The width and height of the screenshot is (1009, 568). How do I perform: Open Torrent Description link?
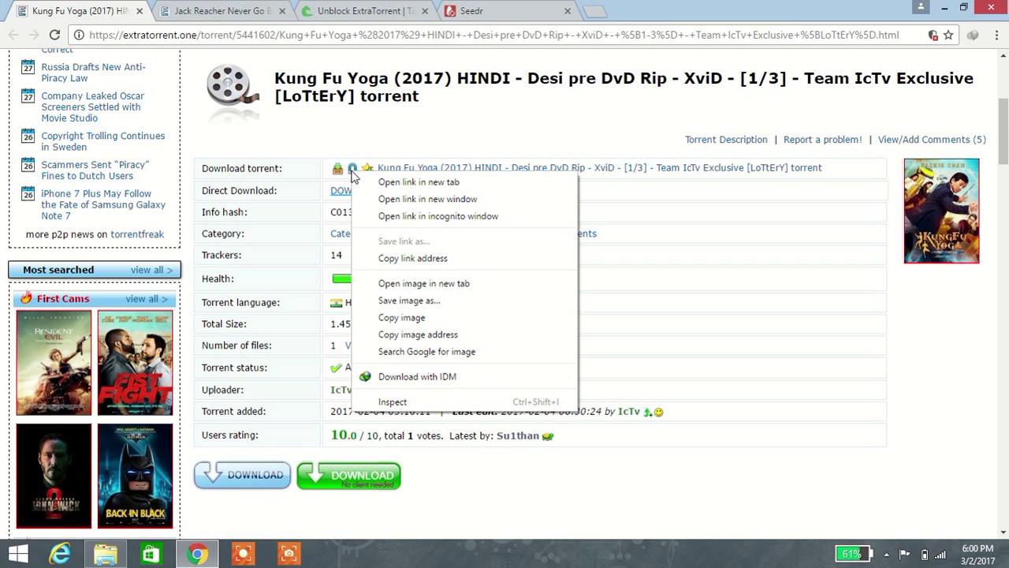click(x=726, y=140)
